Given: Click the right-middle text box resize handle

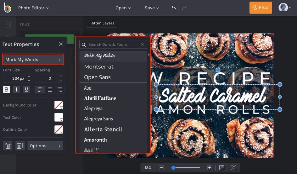Looking at the screenshot, I should [280, 97].
